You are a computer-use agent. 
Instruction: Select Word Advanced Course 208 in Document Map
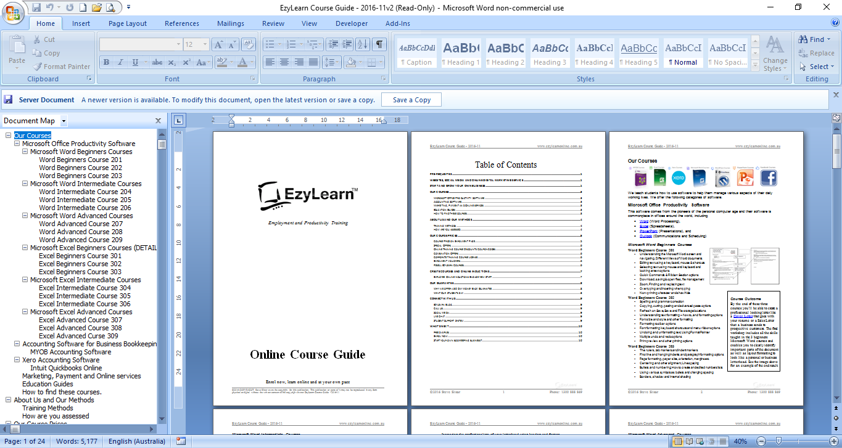[x=80, y=232]
